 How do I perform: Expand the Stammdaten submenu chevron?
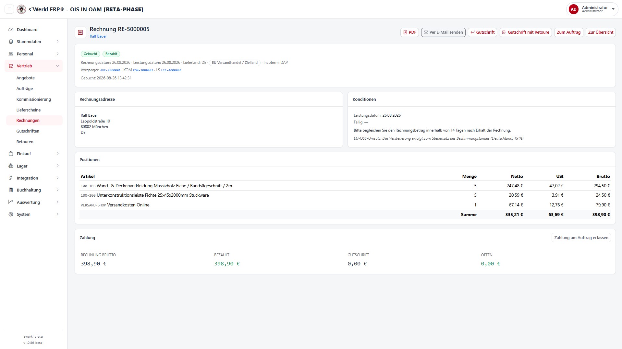[57, 41]
